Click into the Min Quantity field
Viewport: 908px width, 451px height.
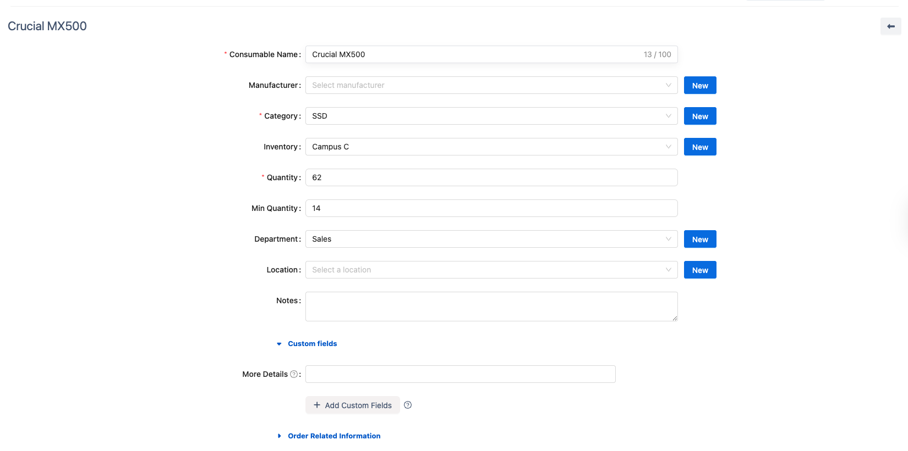point(491,208)
